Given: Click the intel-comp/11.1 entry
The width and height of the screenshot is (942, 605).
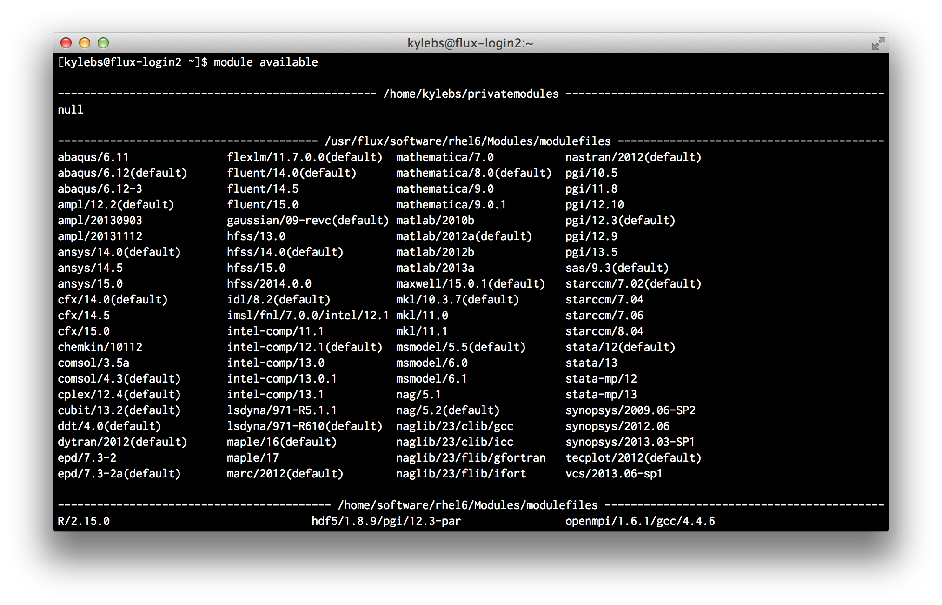Looking at the screenshot, I should [x=275, y=331].
